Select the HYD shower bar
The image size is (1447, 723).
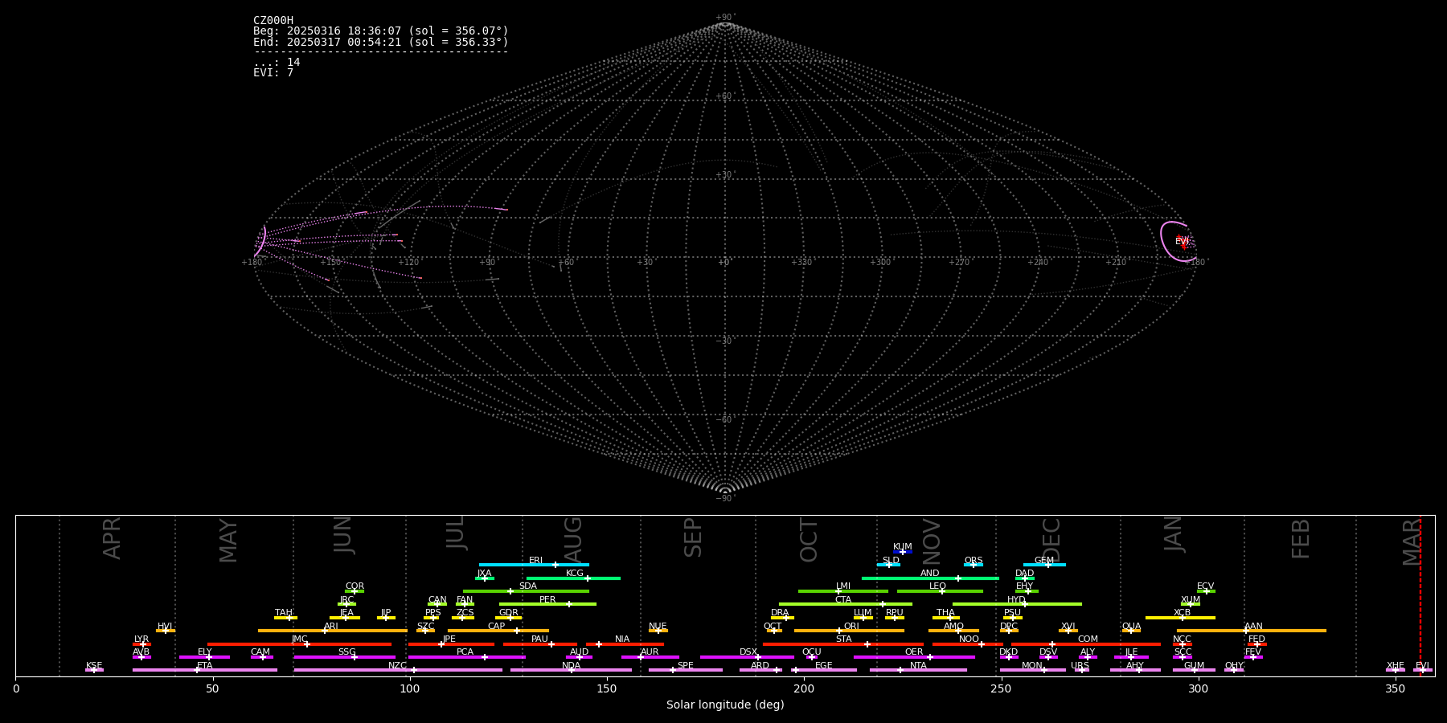1017,604
